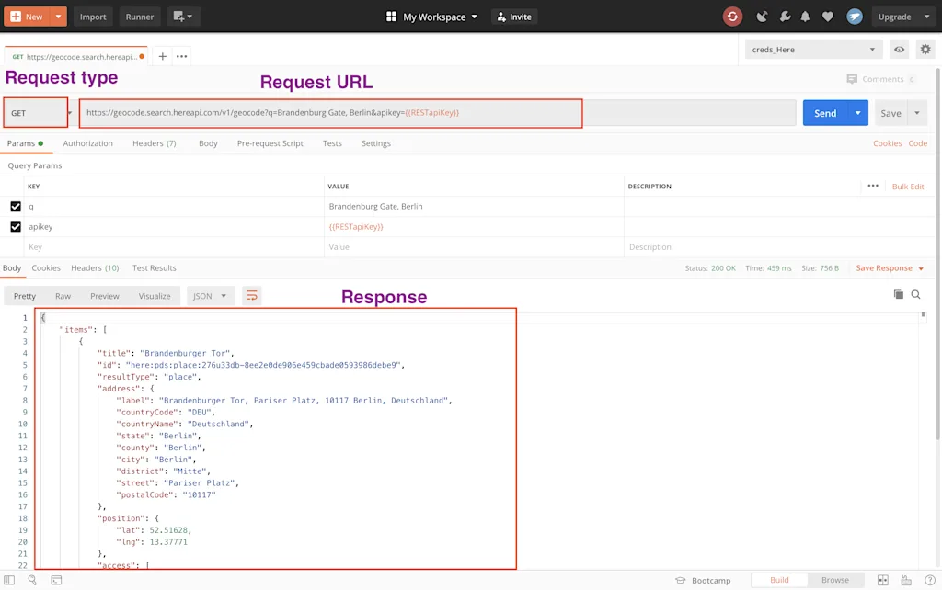This screenshot has width=942, height=590.
Task: Uncheck the q query parameter
Action: (16, 207)
